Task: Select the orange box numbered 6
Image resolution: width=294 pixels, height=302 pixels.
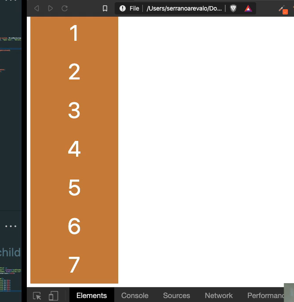Action: pyautogui.click(x=74, y=226)
